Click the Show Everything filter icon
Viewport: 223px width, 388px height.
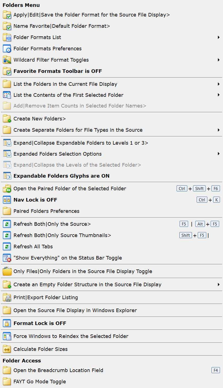7,258
